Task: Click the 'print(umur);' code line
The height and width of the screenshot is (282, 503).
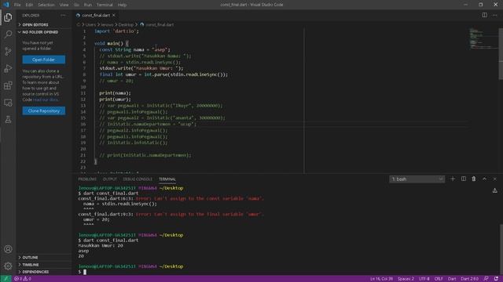Action: [115, 99]
